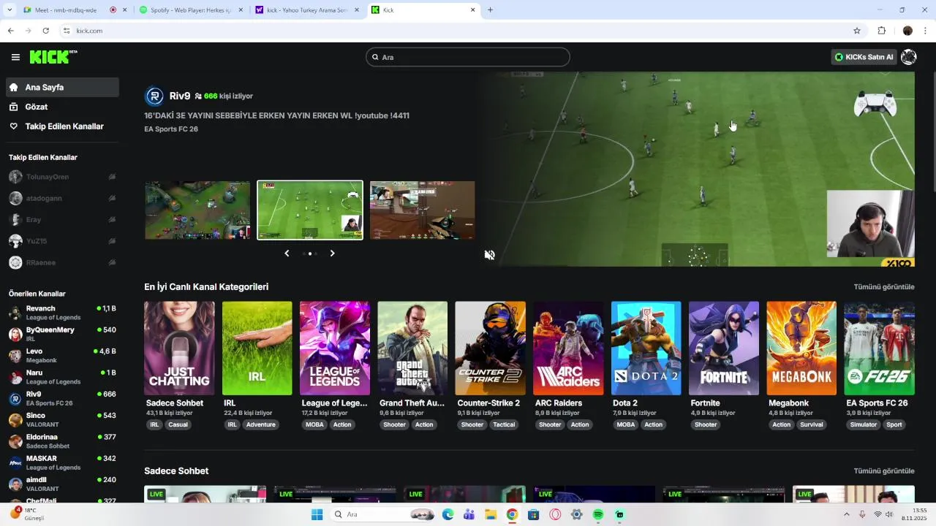
Task: Open the user profile avatar menu
Action: pyautogui.click(x=909, y=57)
